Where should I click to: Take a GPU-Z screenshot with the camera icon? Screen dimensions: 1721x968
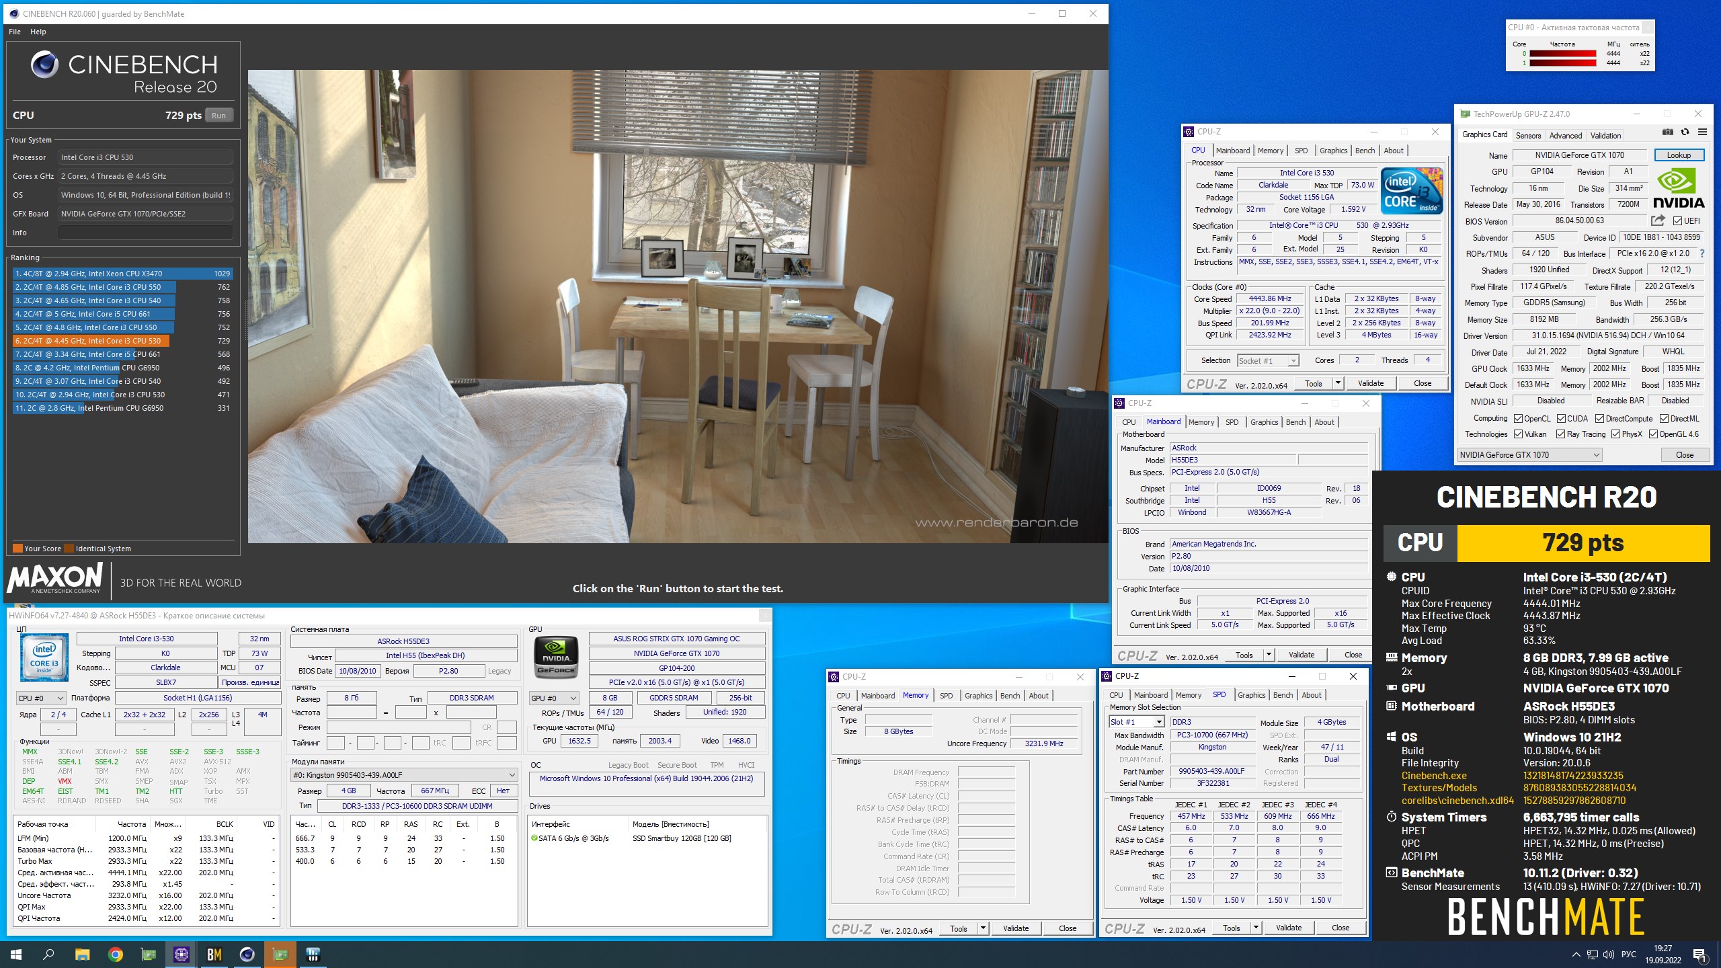click(x=1668, y=132)
